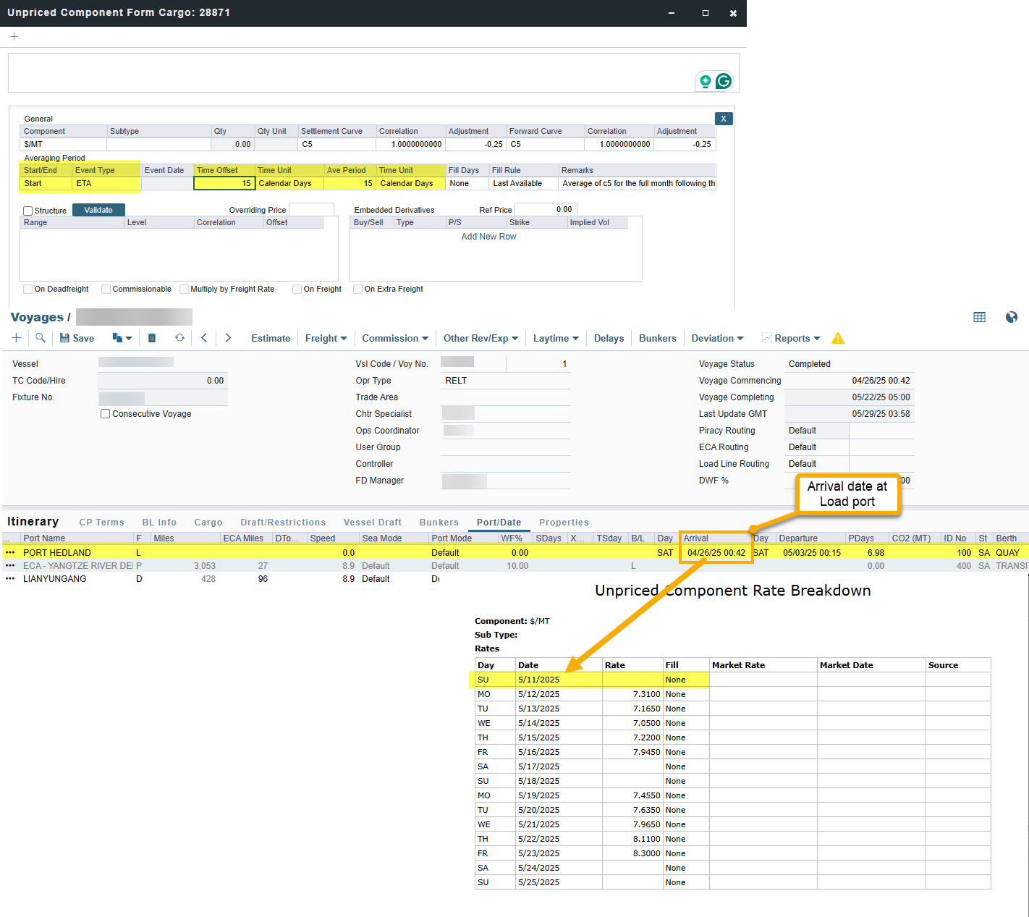Viewport: 1029px width, 917px height.
Task: Select the LIANYUNGANG port name cell
Action: 77,579
